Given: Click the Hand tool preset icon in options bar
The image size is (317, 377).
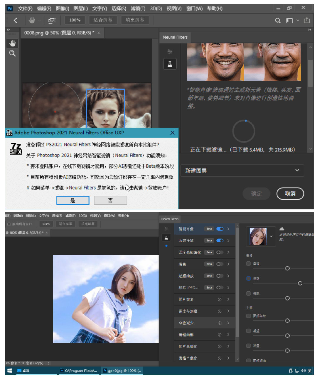Looking at the screenshot, I should (32, 20).
